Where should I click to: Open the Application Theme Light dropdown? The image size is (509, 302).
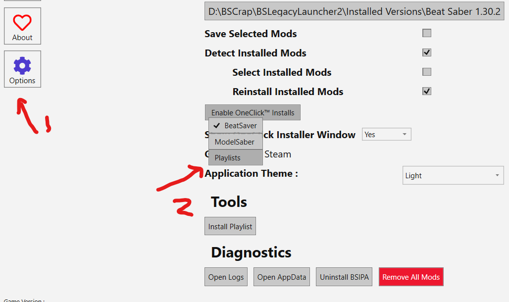click(x=453, y=176)
